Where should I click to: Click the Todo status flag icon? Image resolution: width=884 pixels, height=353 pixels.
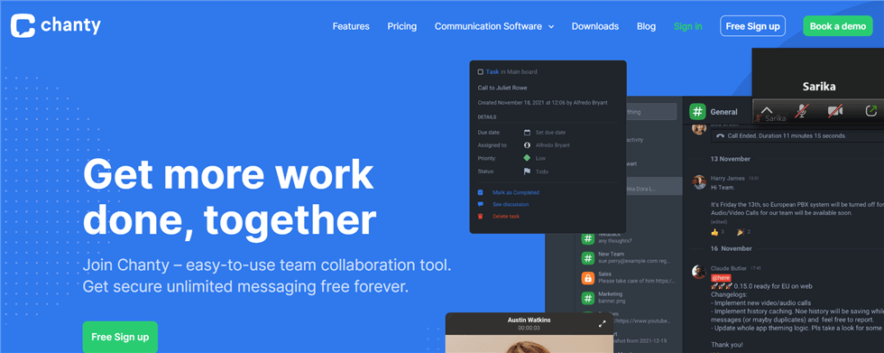tap(527, 172)
